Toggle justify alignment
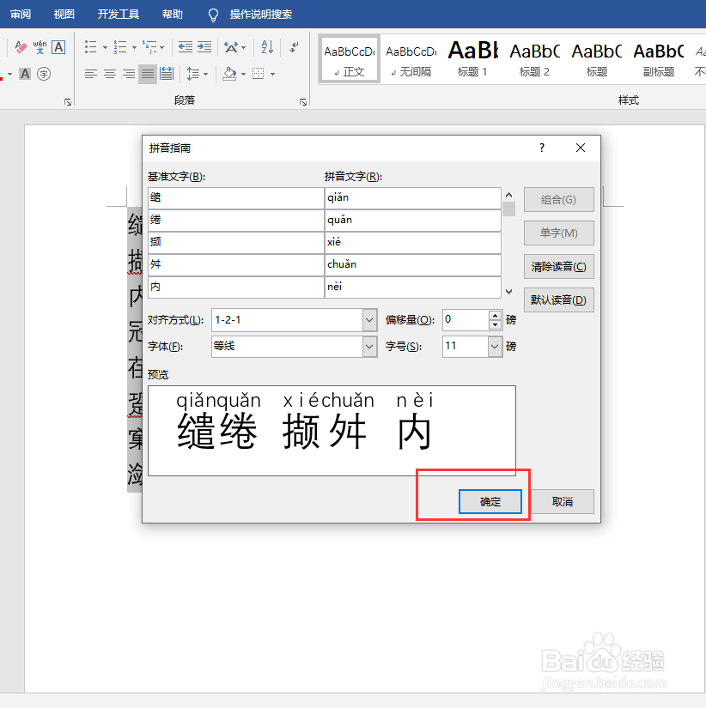Viewport: 706px width, 708px height. (x=146, y=74)
